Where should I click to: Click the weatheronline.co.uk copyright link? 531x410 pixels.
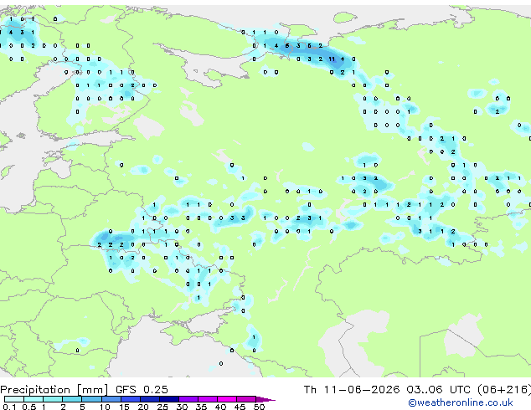click(x=461, y=402)
